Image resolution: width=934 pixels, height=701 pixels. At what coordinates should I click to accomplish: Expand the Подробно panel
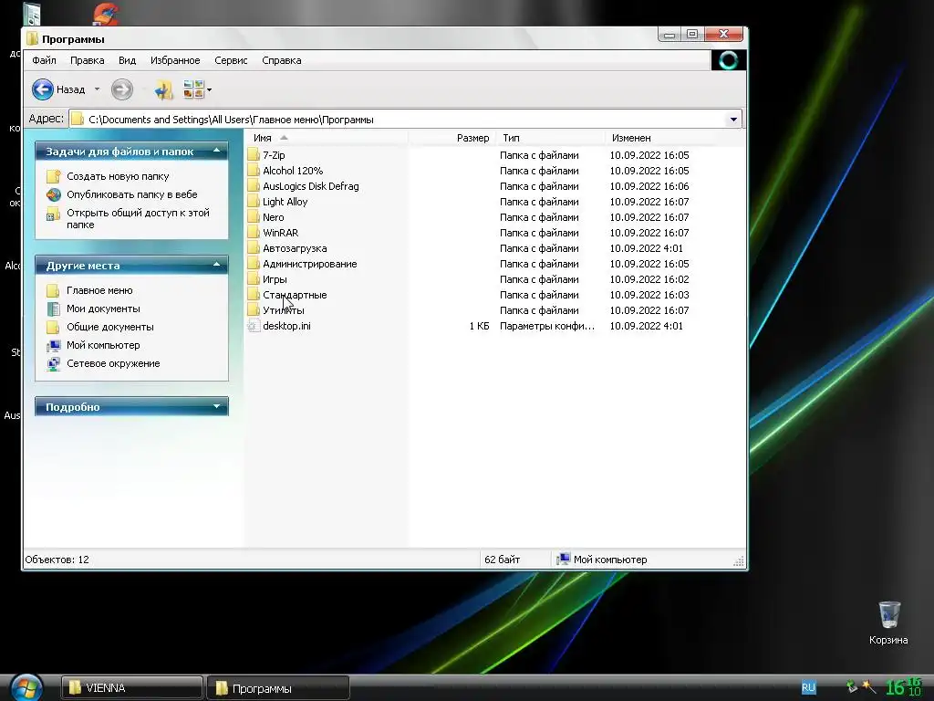(217, 406)
